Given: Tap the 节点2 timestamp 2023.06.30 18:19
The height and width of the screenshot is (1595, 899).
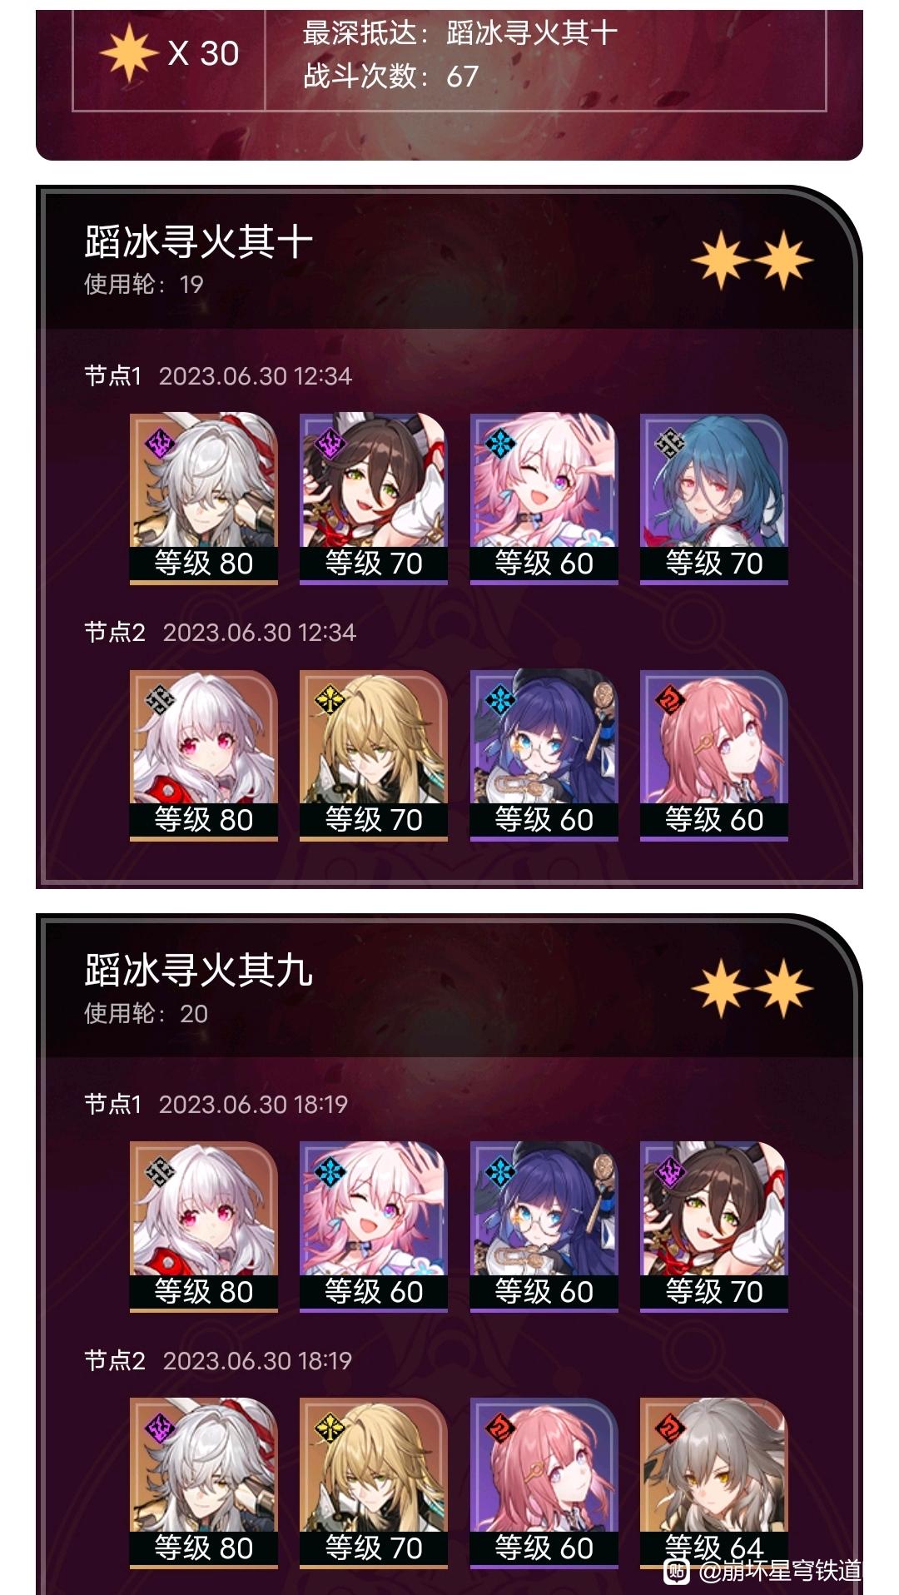Looking at the screenshot, I should 257,1361.
